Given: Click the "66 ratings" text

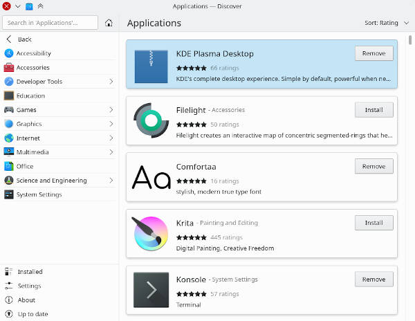Looking at the screenshot, I should [225, 68].
